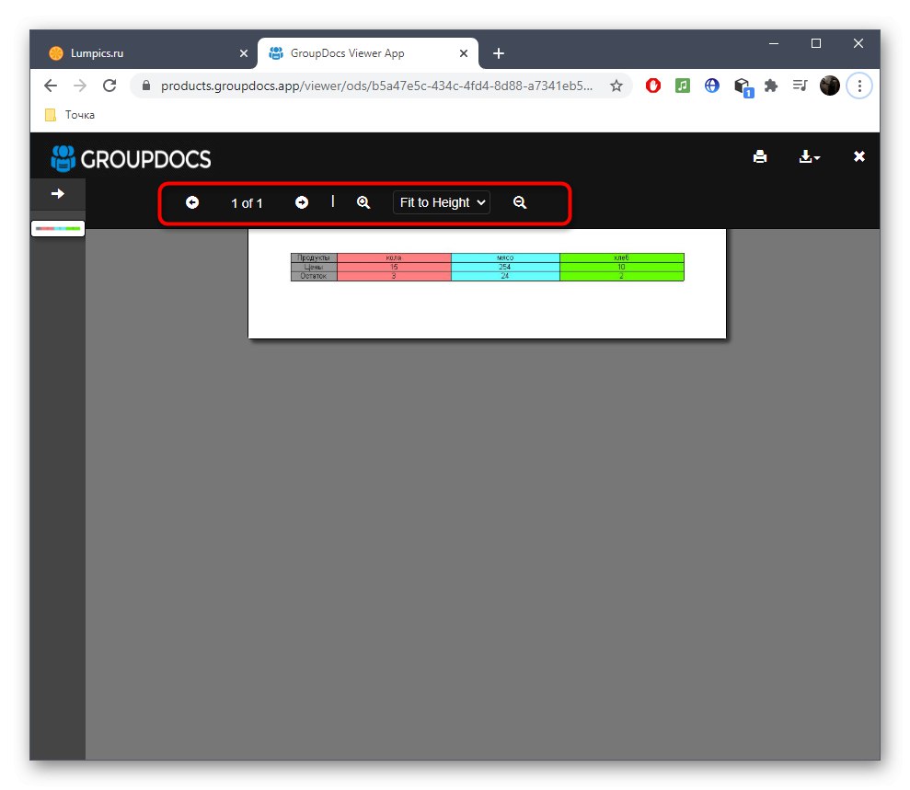Close the GroupDocs viewer with X
The image size is (910, 790).
pos(859,156)
